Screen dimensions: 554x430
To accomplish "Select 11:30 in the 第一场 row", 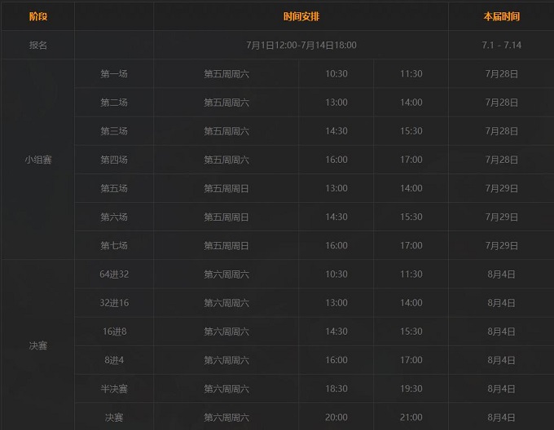I will point(411,74).
